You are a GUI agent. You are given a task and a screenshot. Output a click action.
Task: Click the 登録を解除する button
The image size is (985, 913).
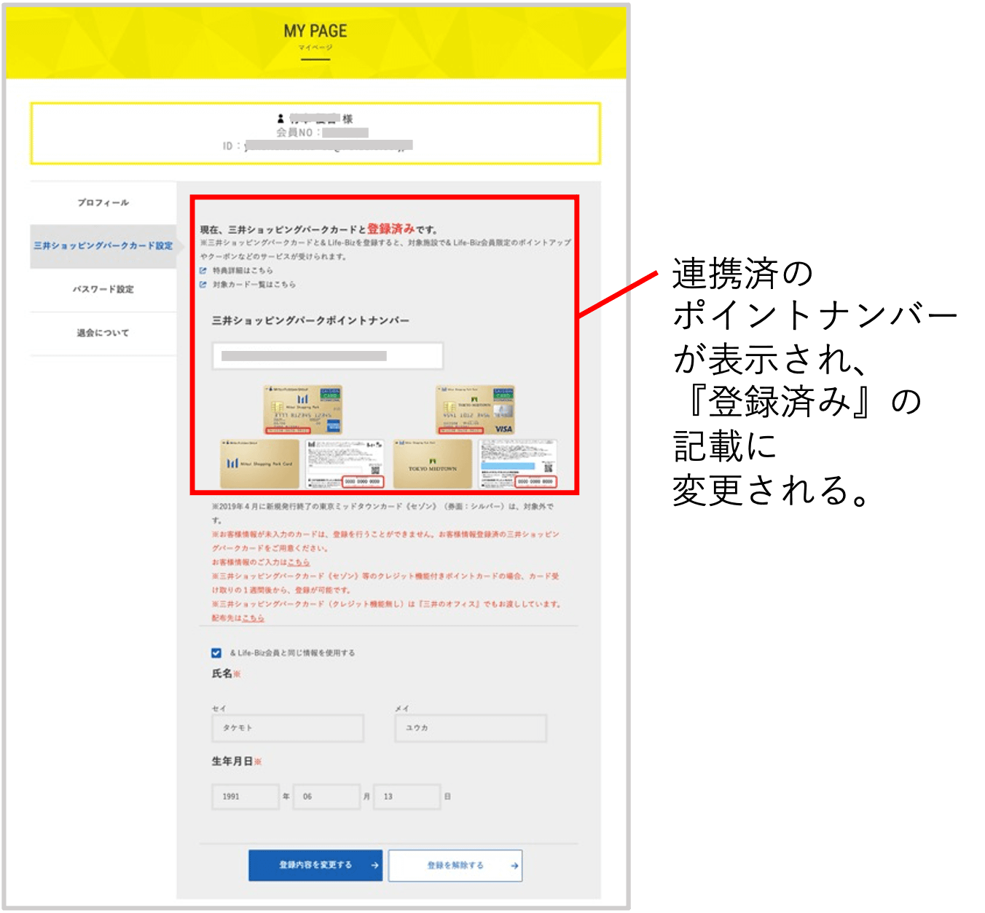point(455,865)
